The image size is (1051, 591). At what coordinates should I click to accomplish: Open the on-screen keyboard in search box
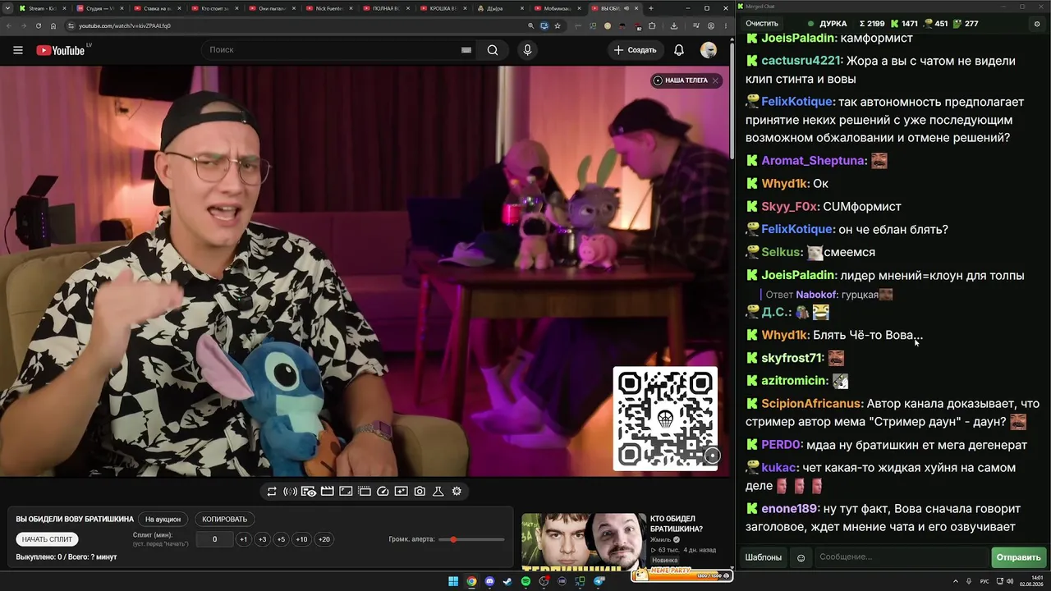tap(466, 50)
